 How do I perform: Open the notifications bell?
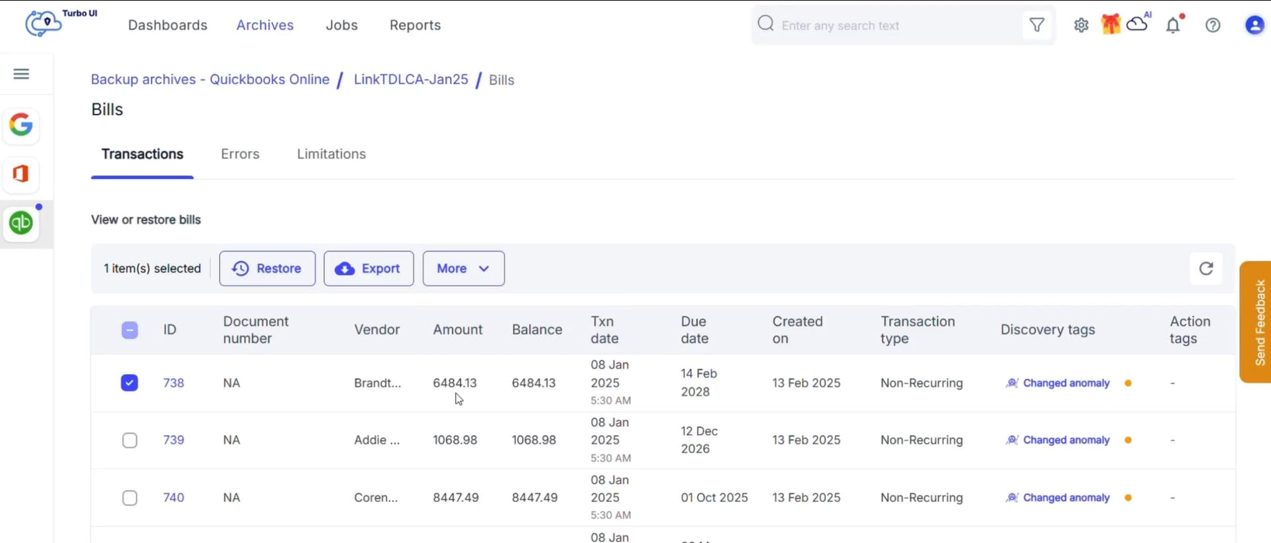coord(1174,25)
